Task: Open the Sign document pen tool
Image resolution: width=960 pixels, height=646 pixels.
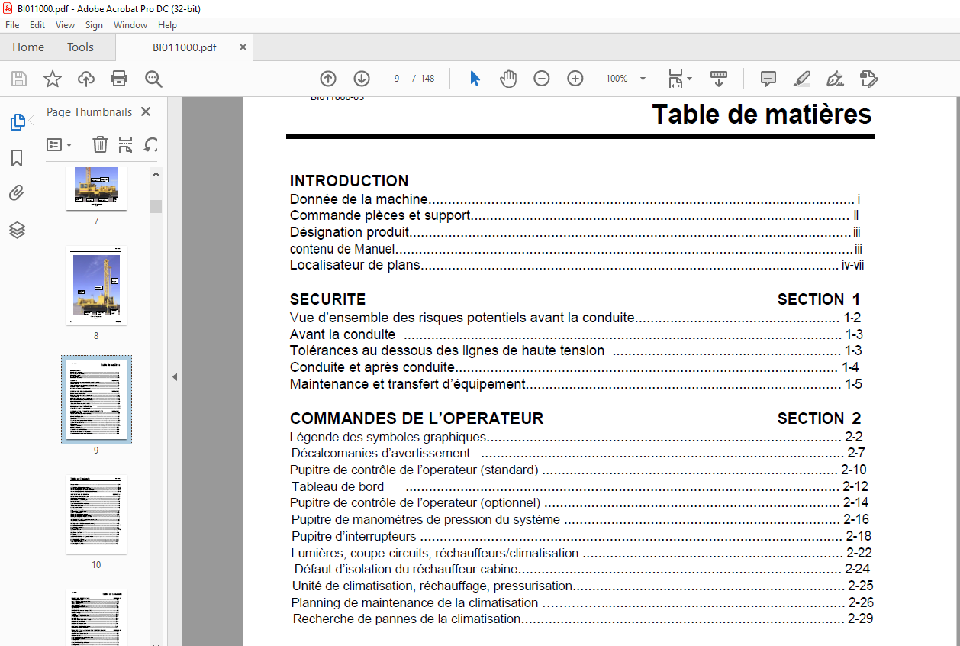Action: click(835, 79)
